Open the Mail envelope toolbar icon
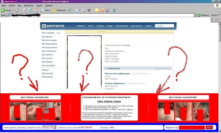 [77, 10]
